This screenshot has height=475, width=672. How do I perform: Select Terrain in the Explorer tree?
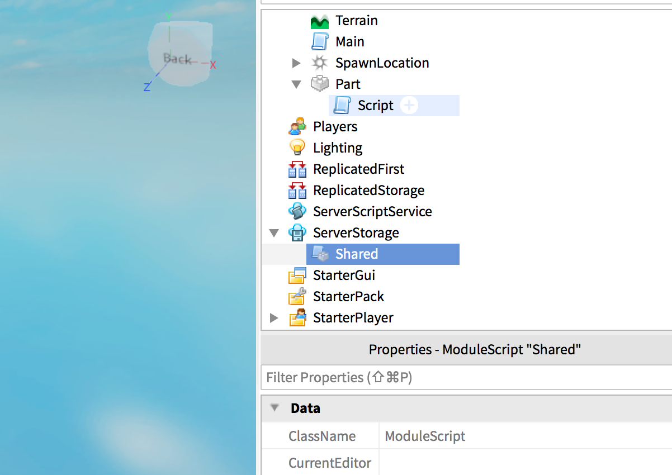click(x=357, y=21)
